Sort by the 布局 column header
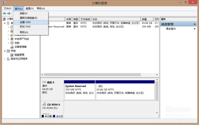This screenshot has width=199, height=125. tap(68, 19)
